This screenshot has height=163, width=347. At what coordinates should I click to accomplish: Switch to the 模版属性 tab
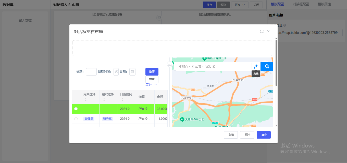click(x=324, y=4)
